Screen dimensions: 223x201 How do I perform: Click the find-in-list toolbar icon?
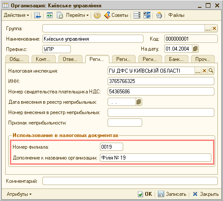click(38, 15)
